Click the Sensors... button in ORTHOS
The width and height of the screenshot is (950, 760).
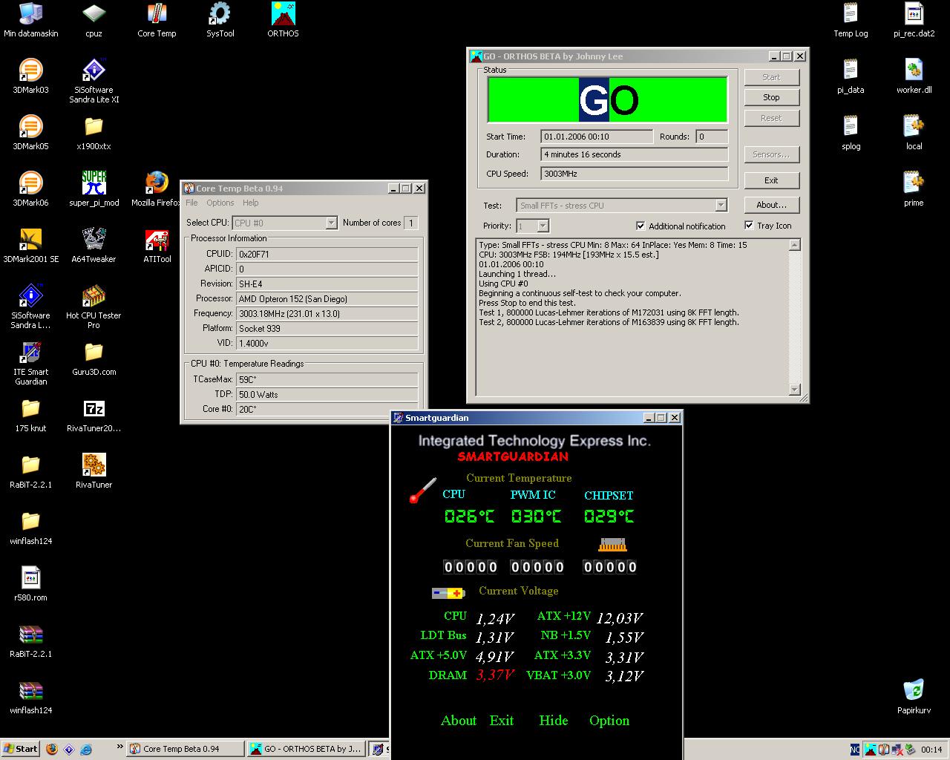point(771,154)
